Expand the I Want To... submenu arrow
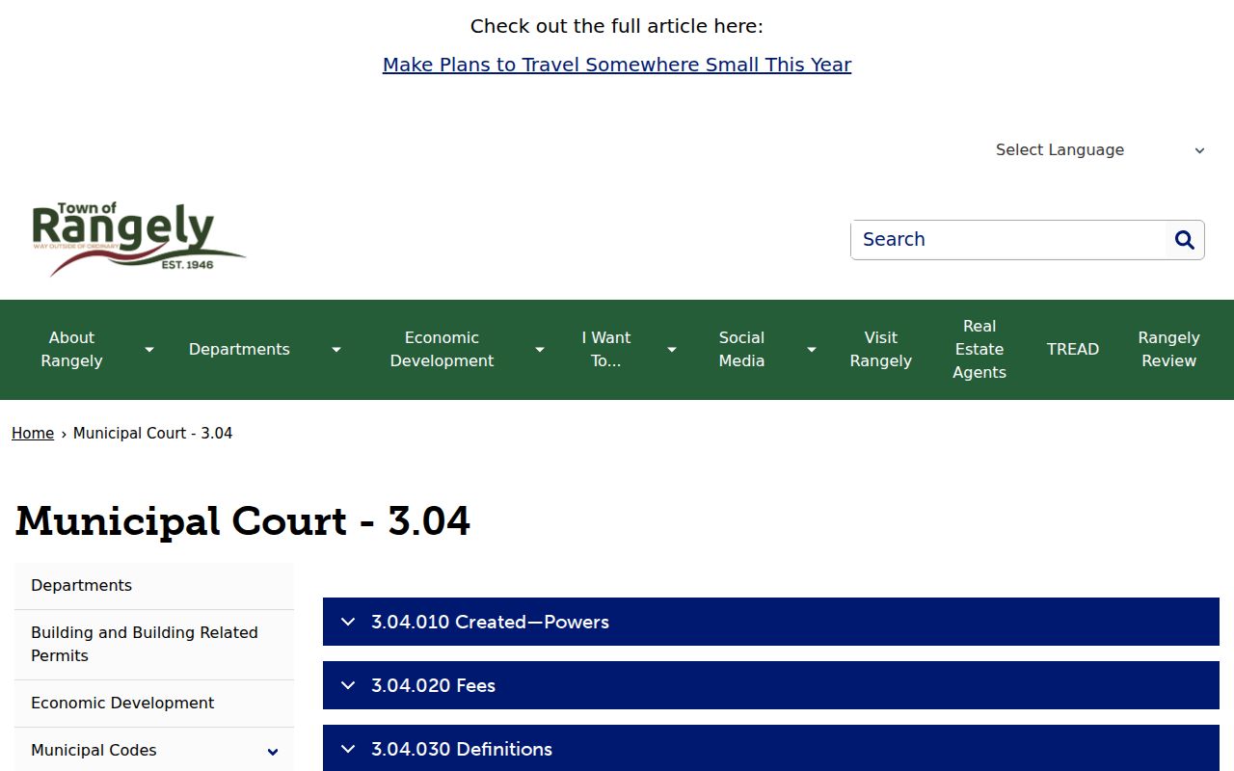This screenshot has height=771, width=1234. tap(672, 350)
